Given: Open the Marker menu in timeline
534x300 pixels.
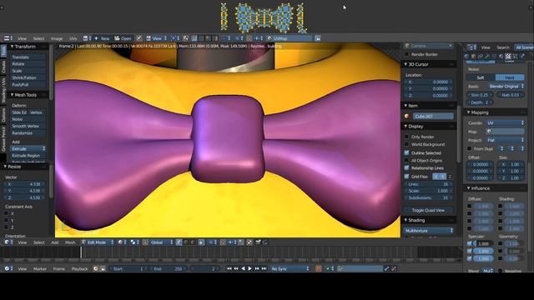Looking at the screenshot, I should [x=40, y=268].
